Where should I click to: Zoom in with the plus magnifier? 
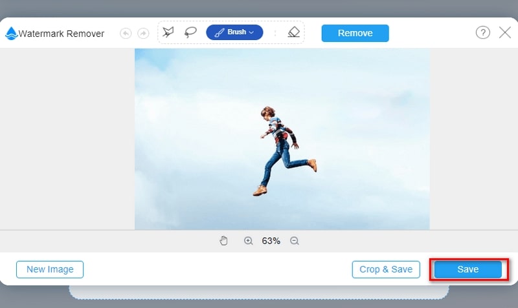coord(248,241)
